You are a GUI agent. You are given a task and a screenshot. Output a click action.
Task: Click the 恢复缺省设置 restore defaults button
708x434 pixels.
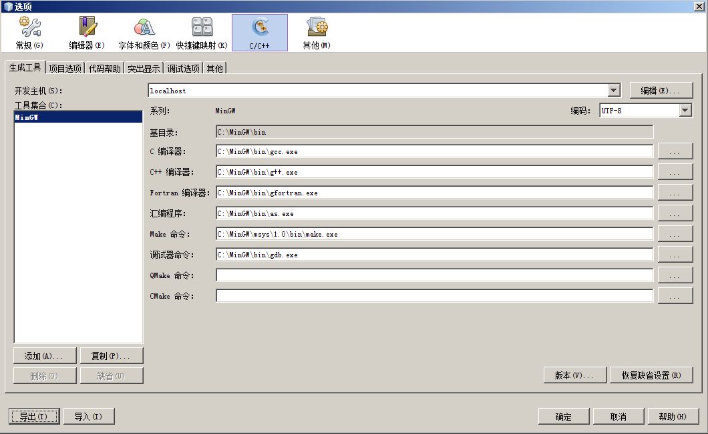[651, 375]
